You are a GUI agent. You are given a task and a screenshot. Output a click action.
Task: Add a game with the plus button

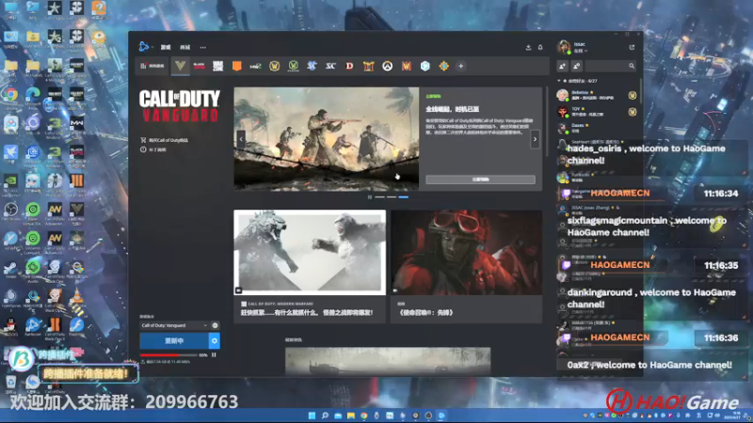460,66
